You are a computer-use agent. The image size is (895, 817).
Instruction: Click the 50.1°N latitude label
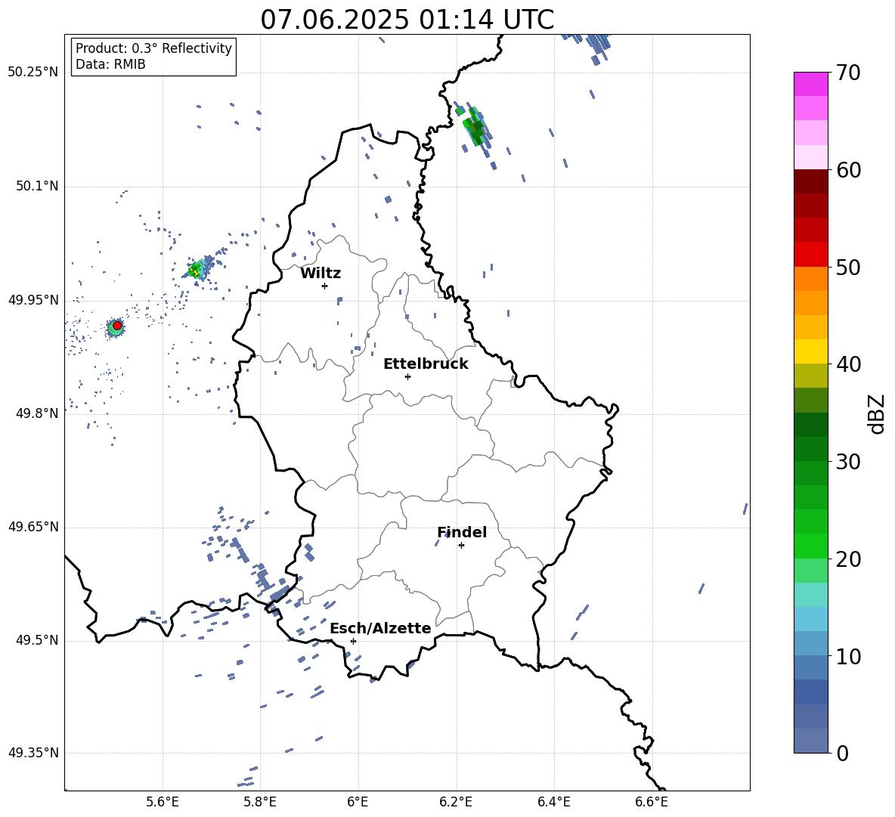[x=37, y=187]
